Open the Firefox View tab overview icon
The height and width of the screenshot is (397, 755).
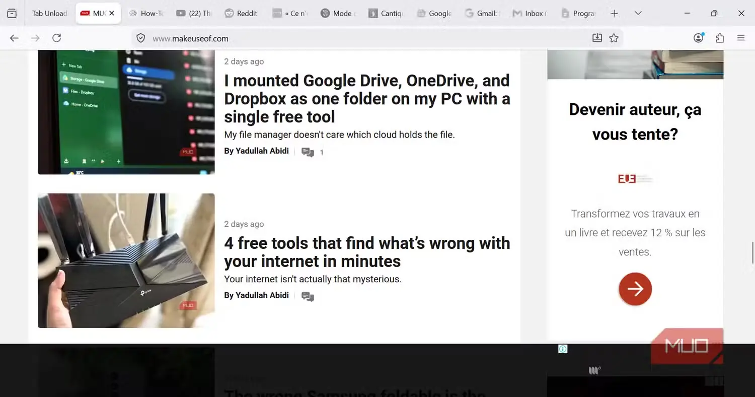pyautogui.click(x=12, y=14)
